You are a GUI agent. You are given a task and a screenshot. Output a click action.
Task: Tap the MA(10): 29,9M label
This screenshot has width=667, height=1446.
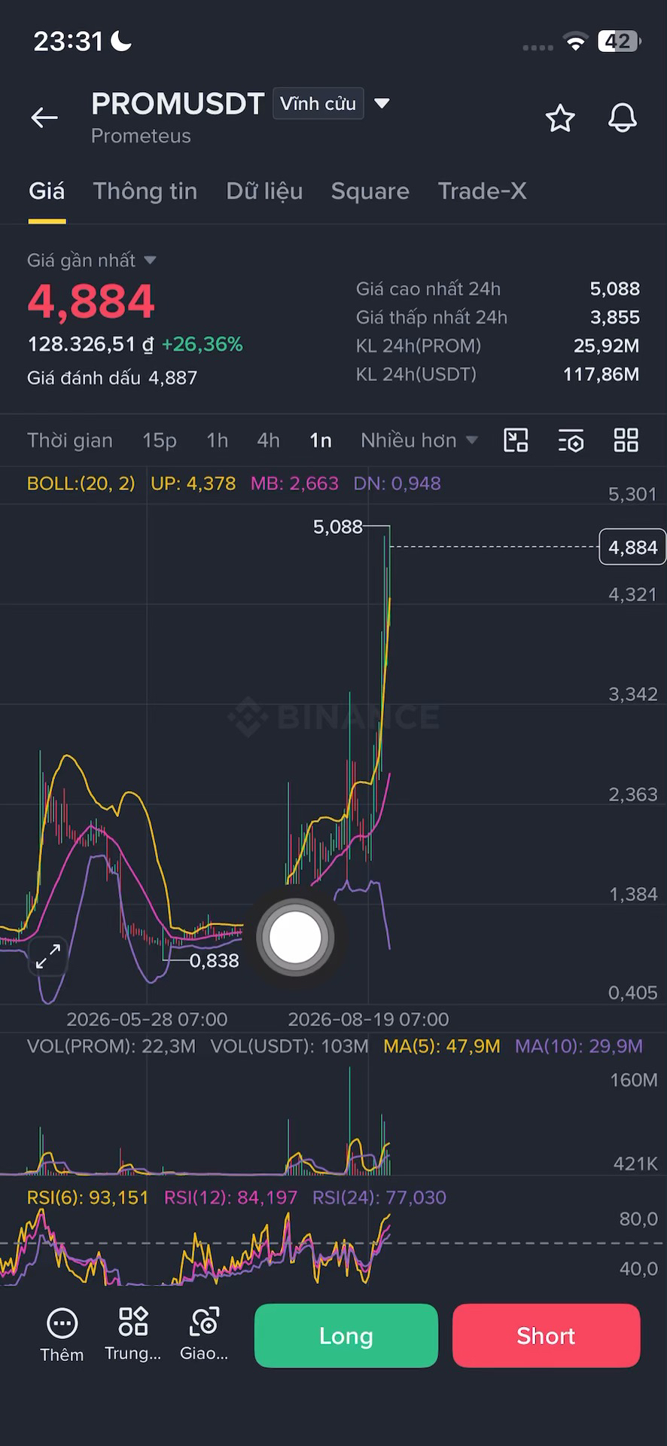pyautogui.click(x=579, y=1046)
